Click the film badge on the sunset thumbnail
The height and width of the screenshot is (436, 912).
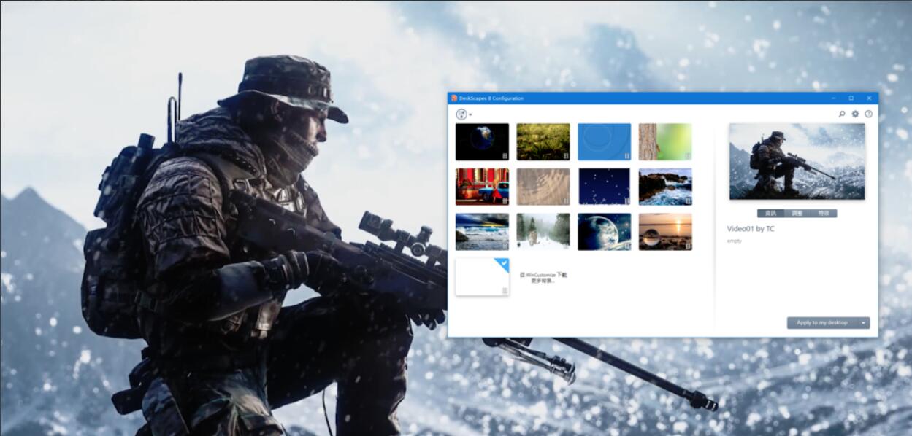click(688, 246)
